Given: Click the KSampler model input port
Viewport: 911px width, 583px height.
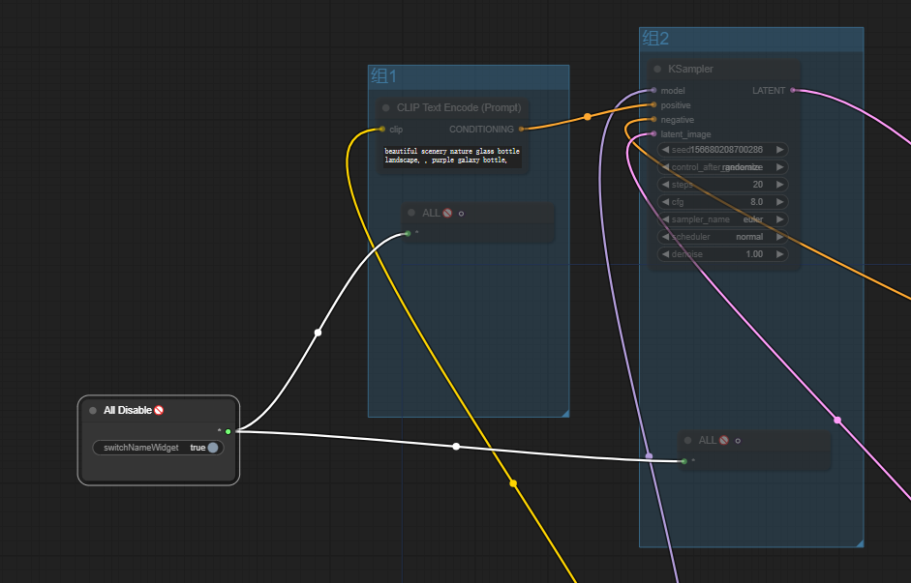Looking at the screenshot, I should click(x=653, y=91).
